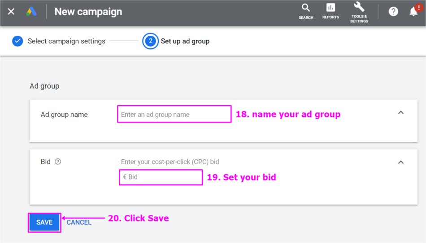Screen dimensions: 426x243
Task: Close the New campaign wizard with X
Action: pyautogui.click(x=11, y=12)
